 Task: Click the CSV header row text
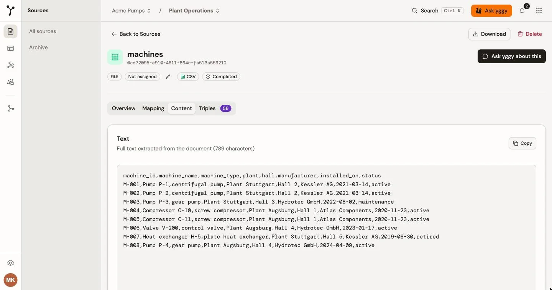coord(252,176)
